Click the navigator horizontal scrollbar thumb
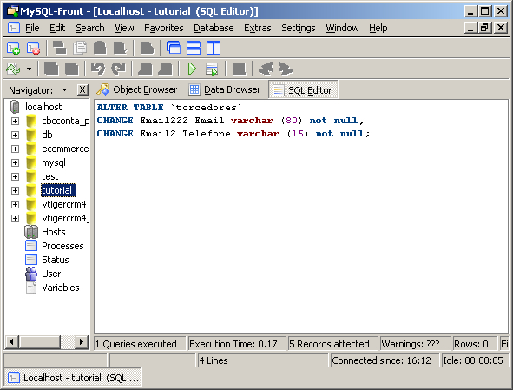 coord(41,342)
